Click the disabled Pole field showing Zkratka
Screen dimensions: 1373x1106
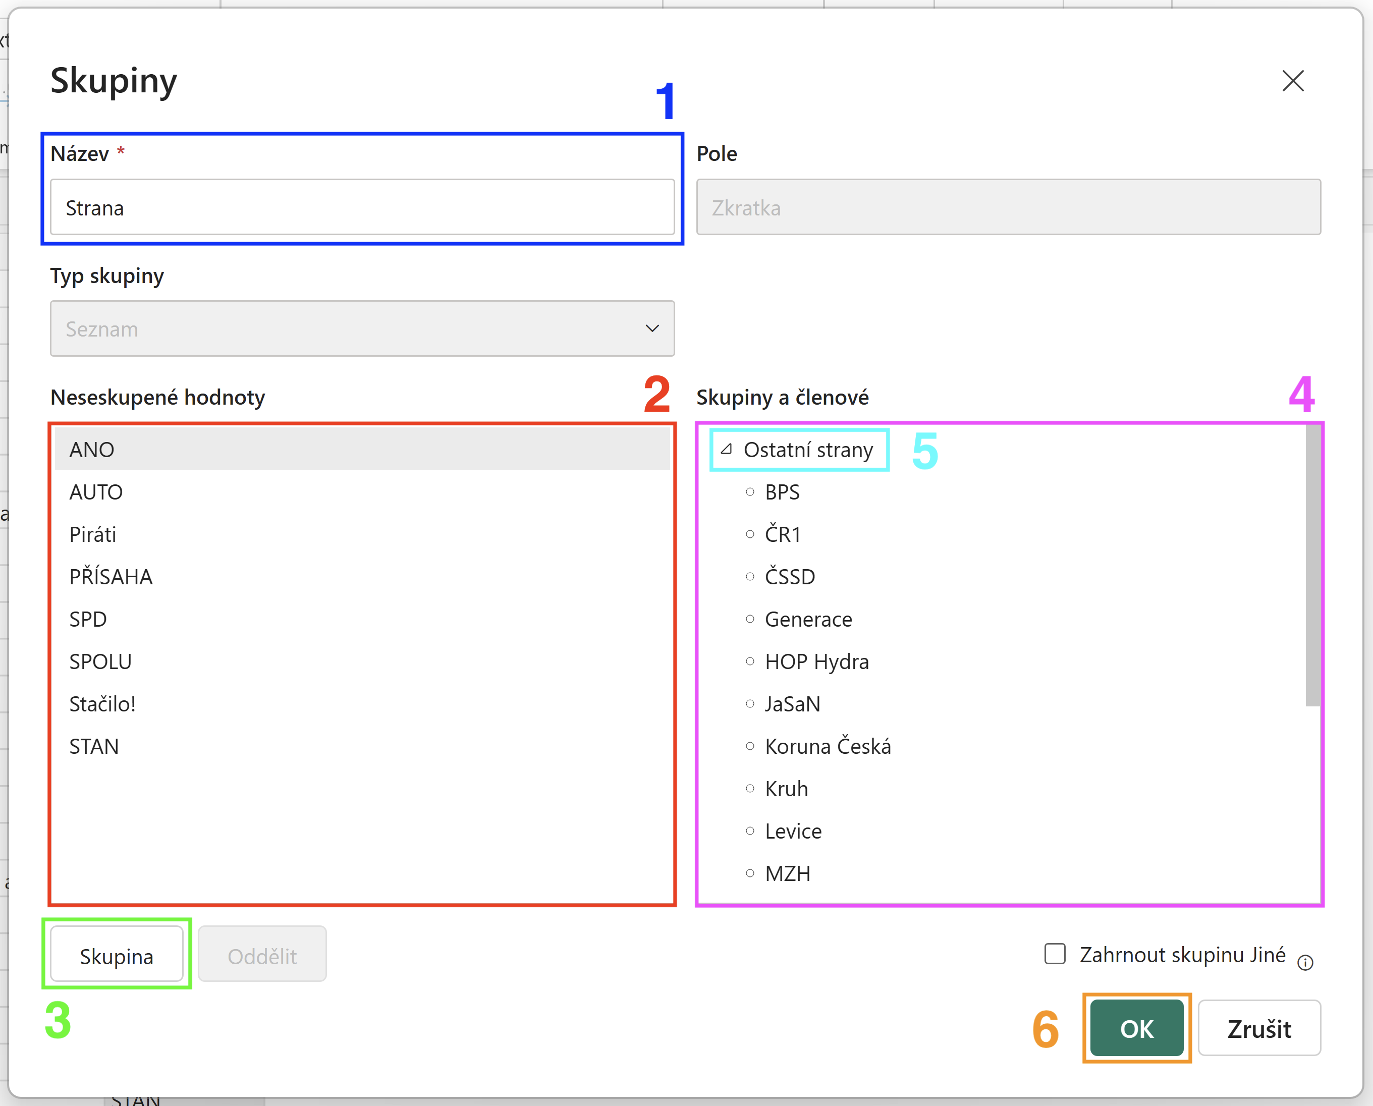1008,207
